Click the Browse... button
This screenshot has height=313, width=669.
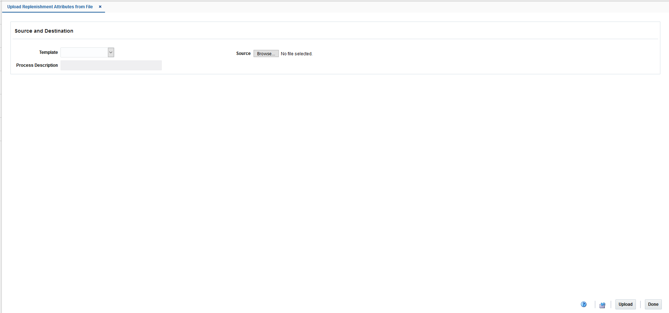pos(266,53)
